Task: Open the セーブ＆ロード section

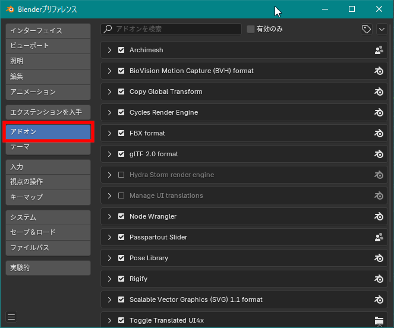Action: click(48, 232)
